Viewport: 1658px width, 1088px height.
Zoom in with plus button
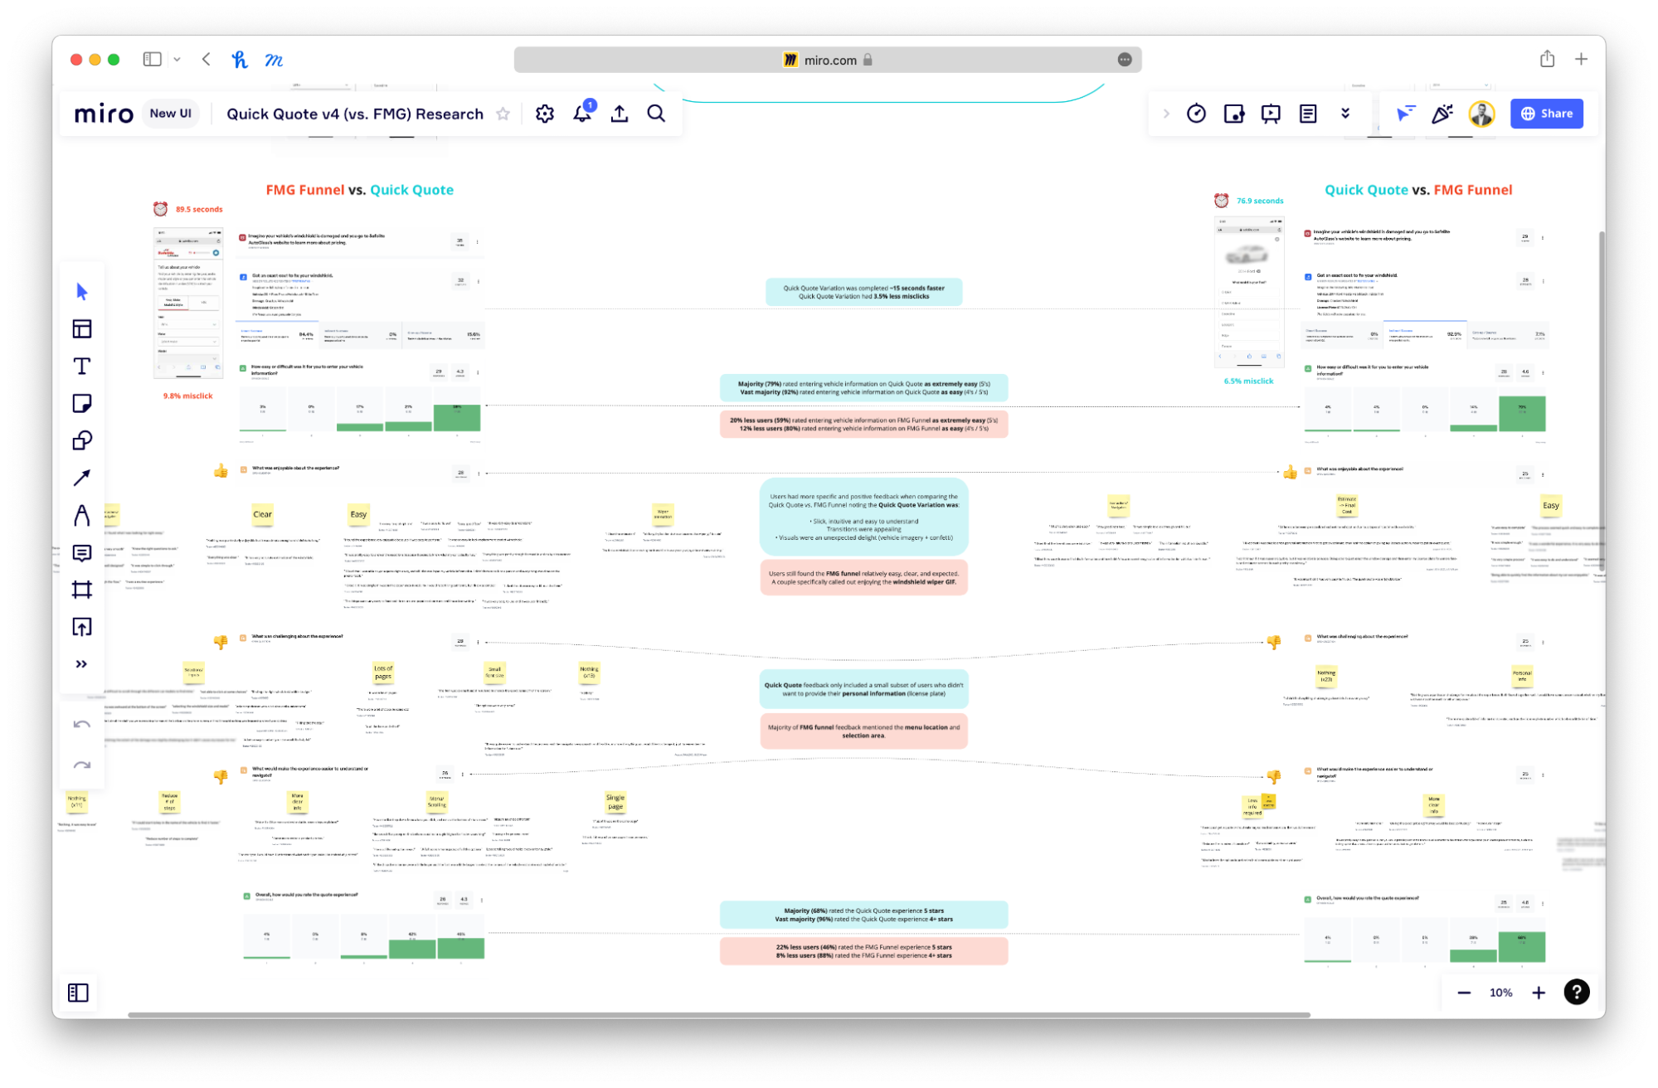[x=1539, y=993]
